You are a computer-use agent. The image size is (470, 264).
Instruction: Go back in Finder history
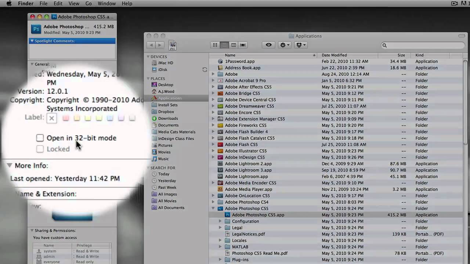click(x=151, y=45)
